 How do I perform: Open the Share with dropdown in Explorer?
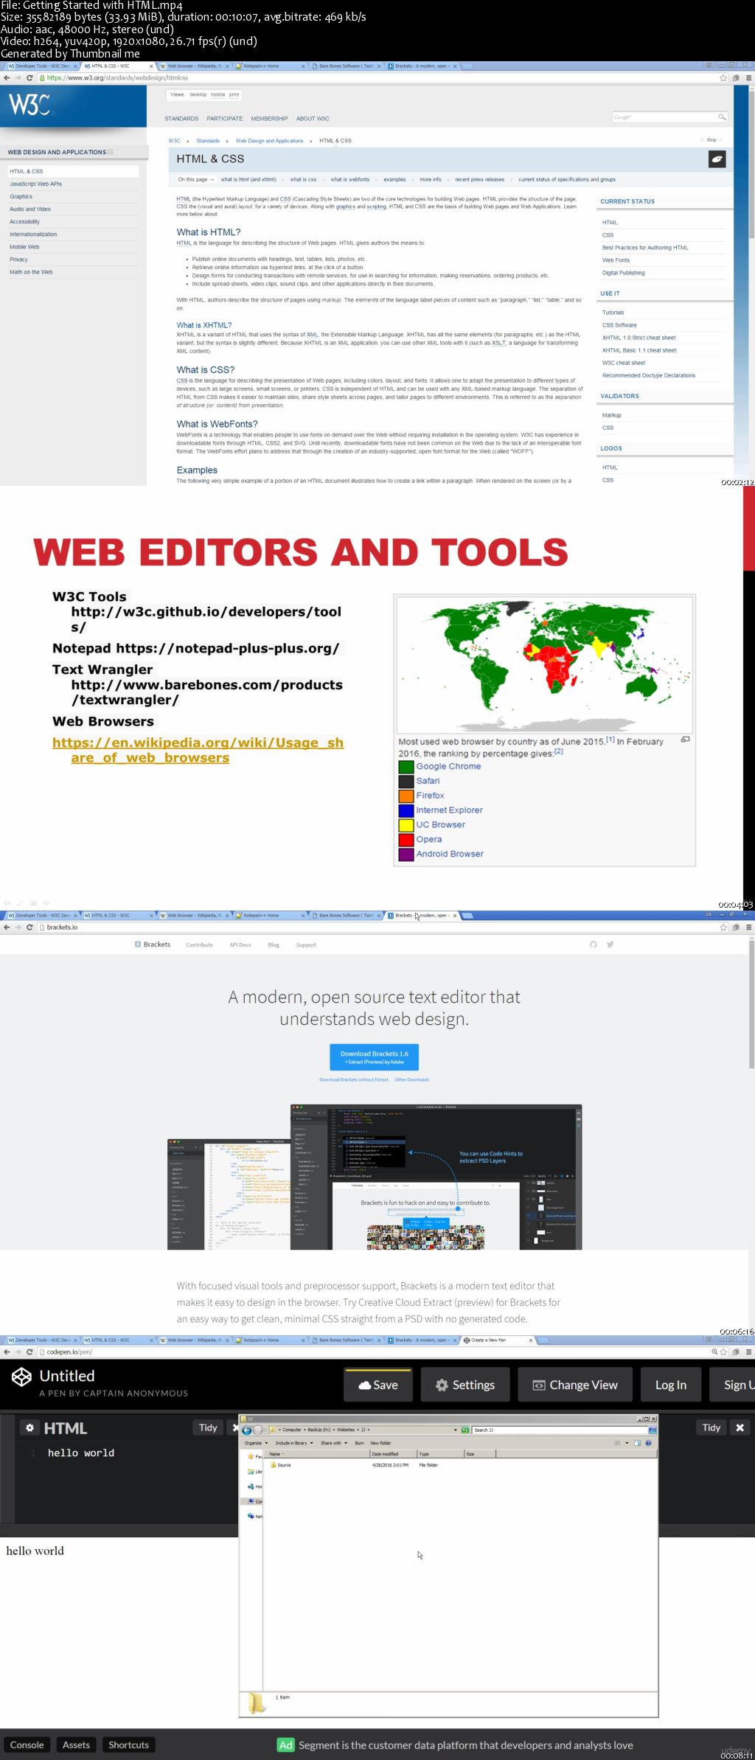click(x=333, y=1443)
